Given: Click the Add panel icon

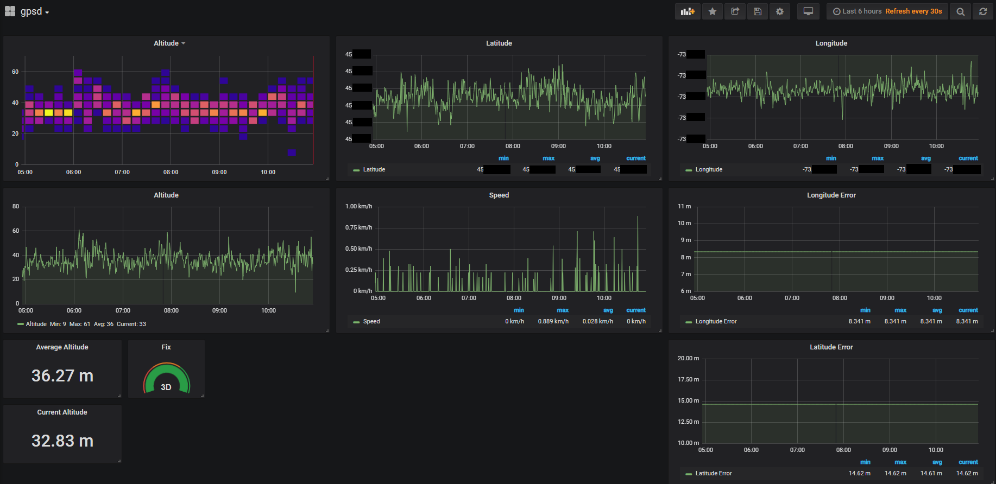Looking at the screenshot, I should (688, 11).
